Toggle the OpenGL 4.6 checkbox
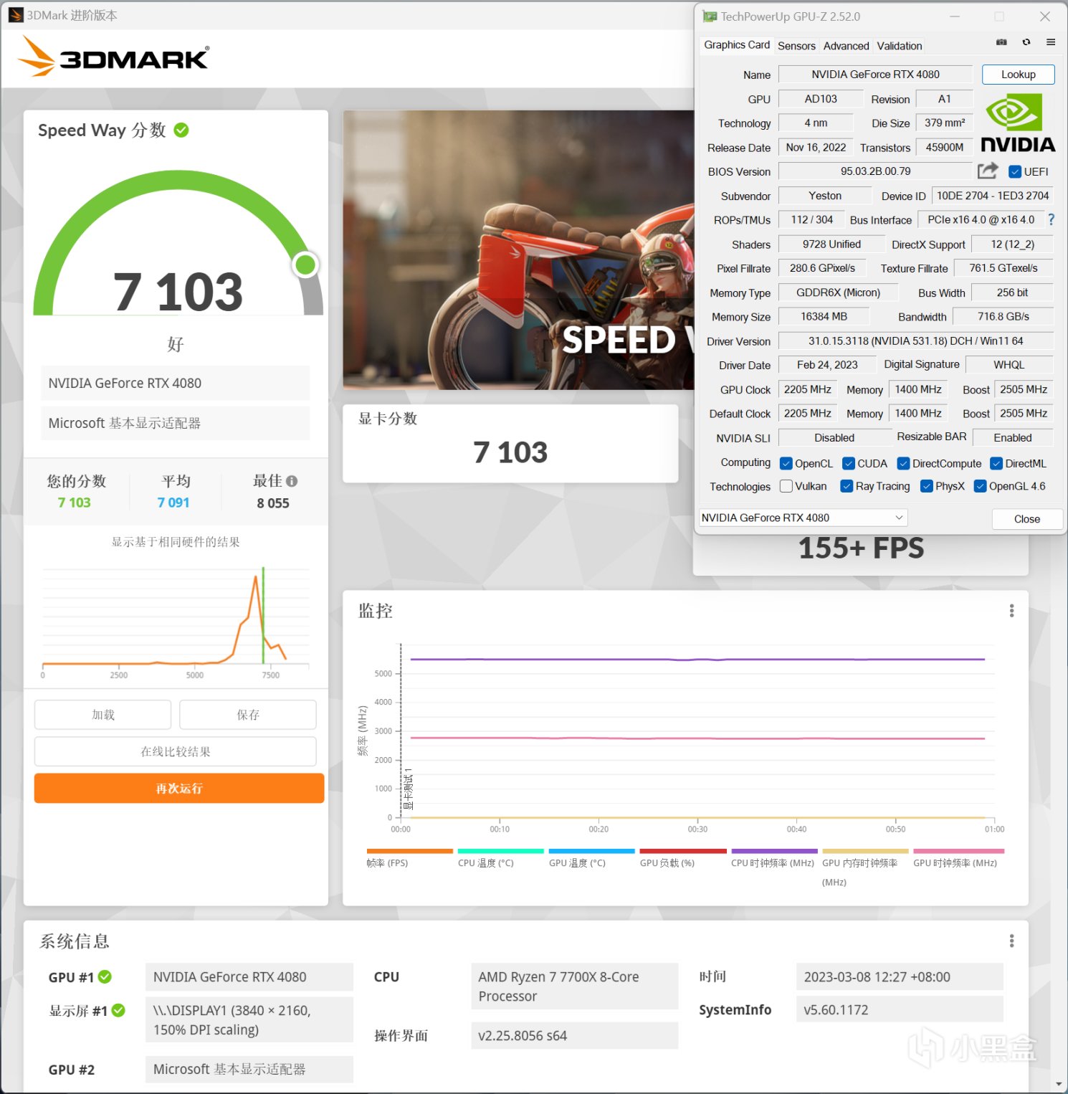 pos(981,486)
